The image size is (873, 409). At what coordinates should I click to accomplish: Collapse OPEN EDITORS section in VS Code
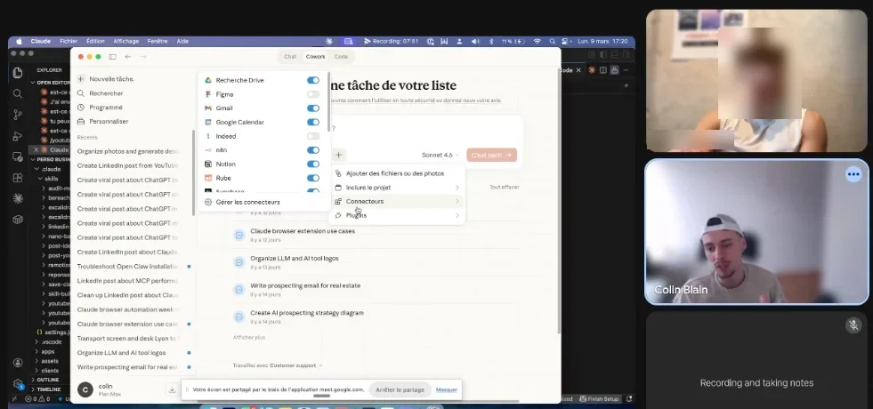[x=52, y=83]
